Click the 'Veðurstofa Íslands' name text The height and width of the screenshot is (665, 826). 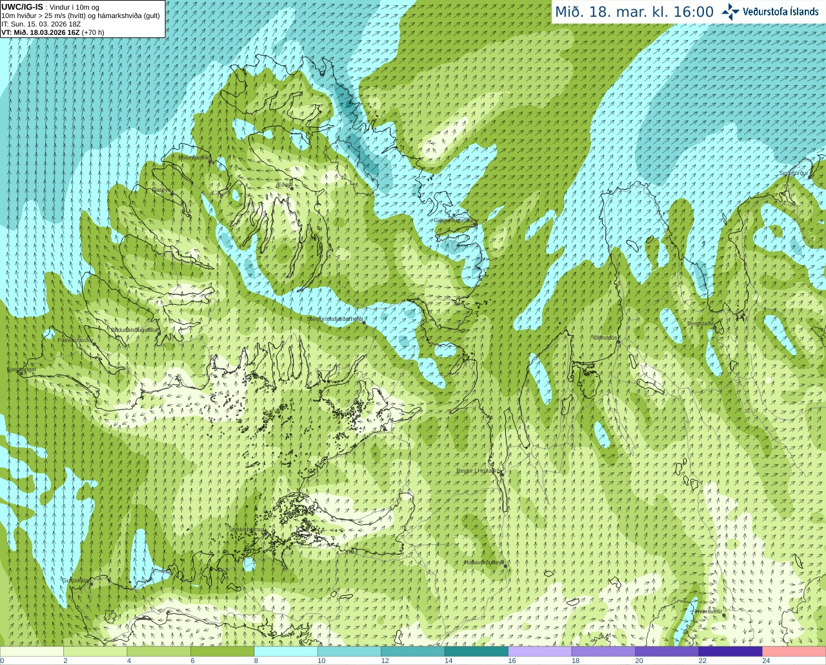coord(780,12)
